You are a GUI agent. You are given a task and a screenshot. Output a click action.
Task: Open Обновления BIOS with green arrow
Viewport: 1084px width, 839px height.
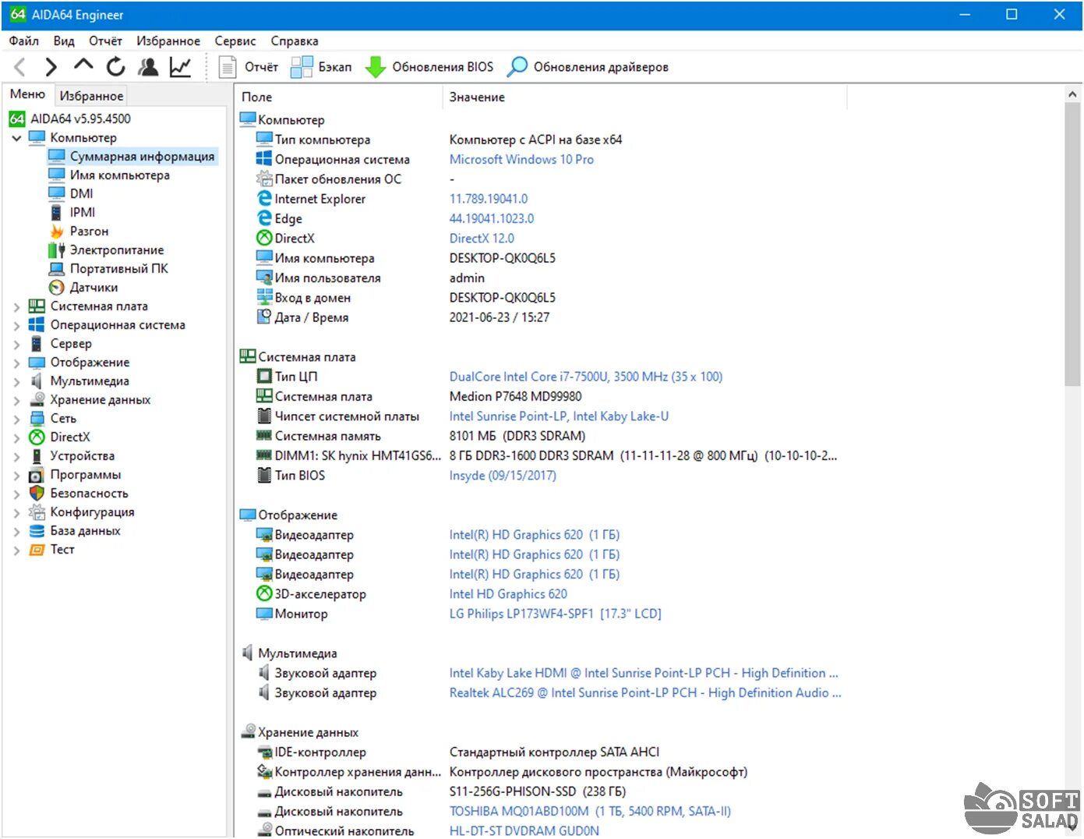point(429,67)
